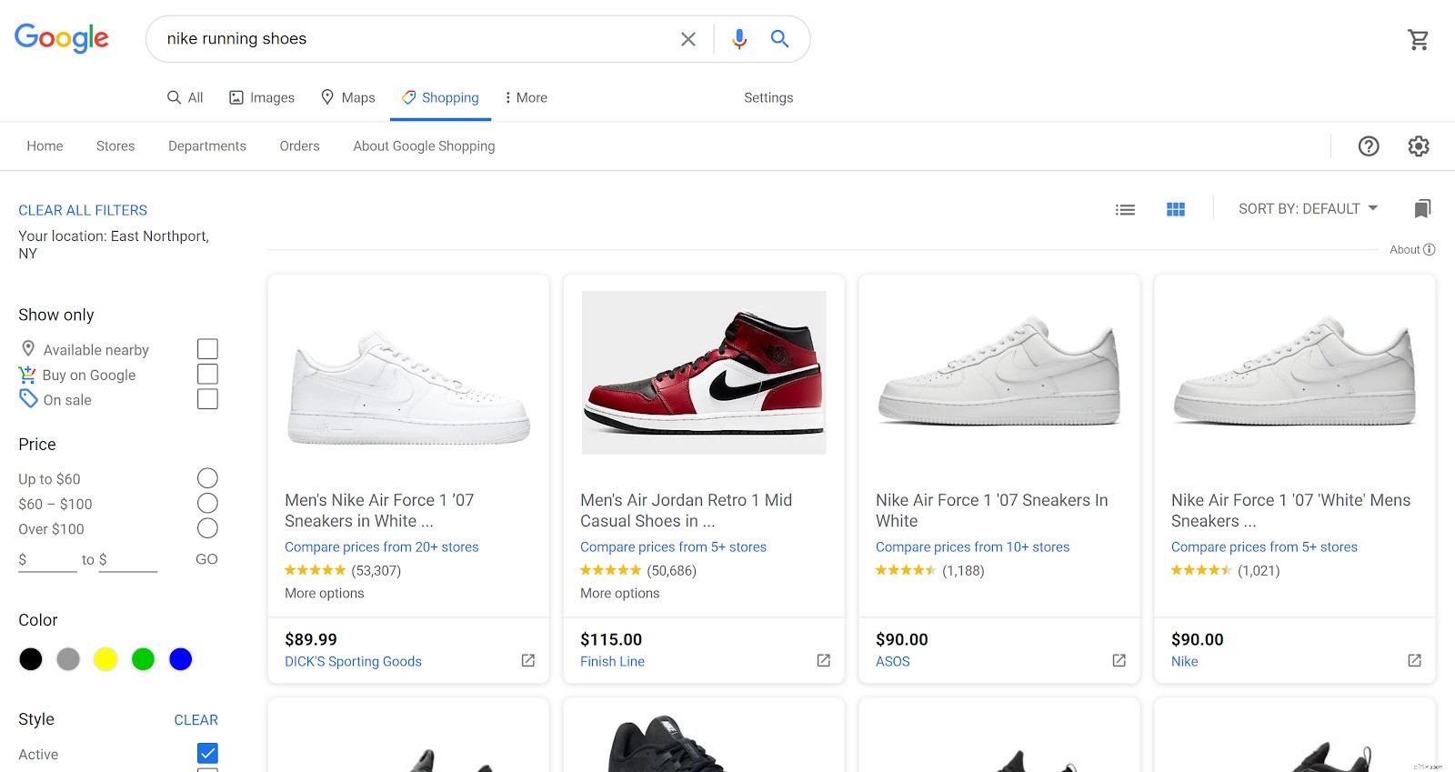This screenshot has height=772, width=1455.
Task: Open the DICK'S Sporting Goods link
Action: pyautogui.click(x=353, y=661)
